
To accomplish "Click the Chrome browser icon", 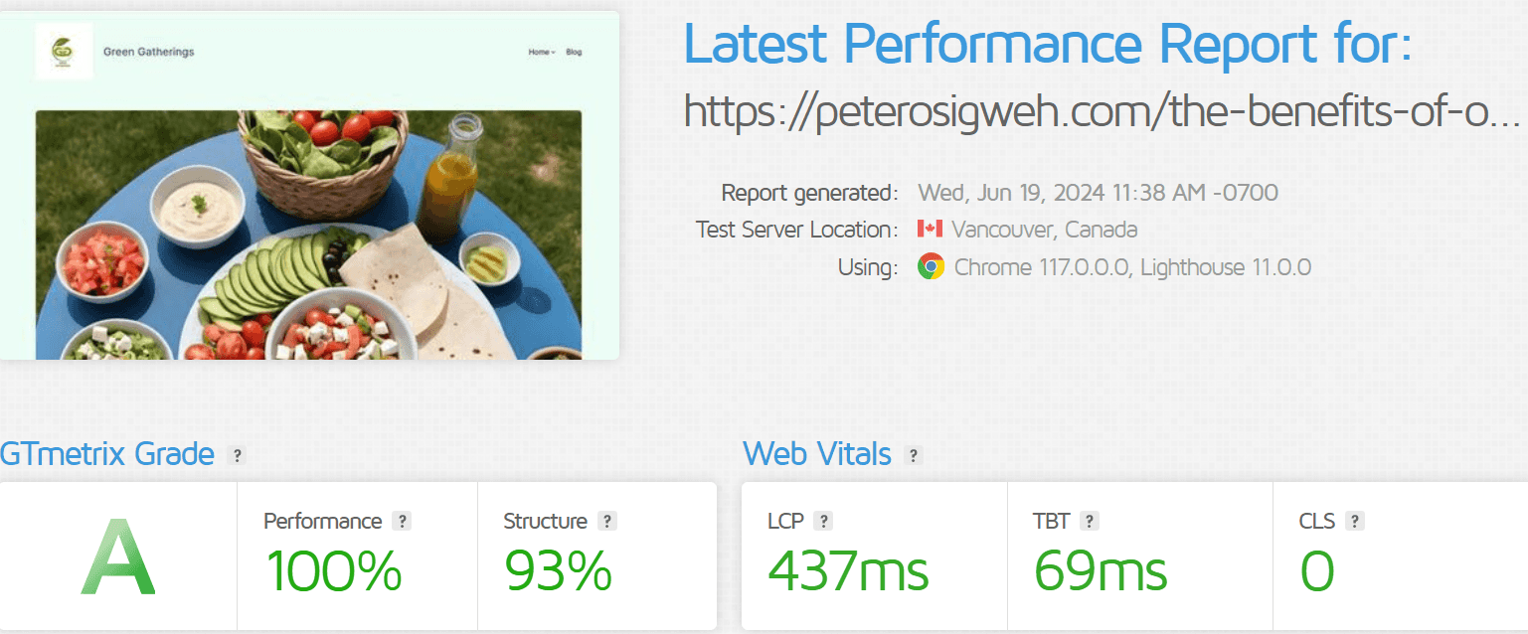I will click(931, 266).
